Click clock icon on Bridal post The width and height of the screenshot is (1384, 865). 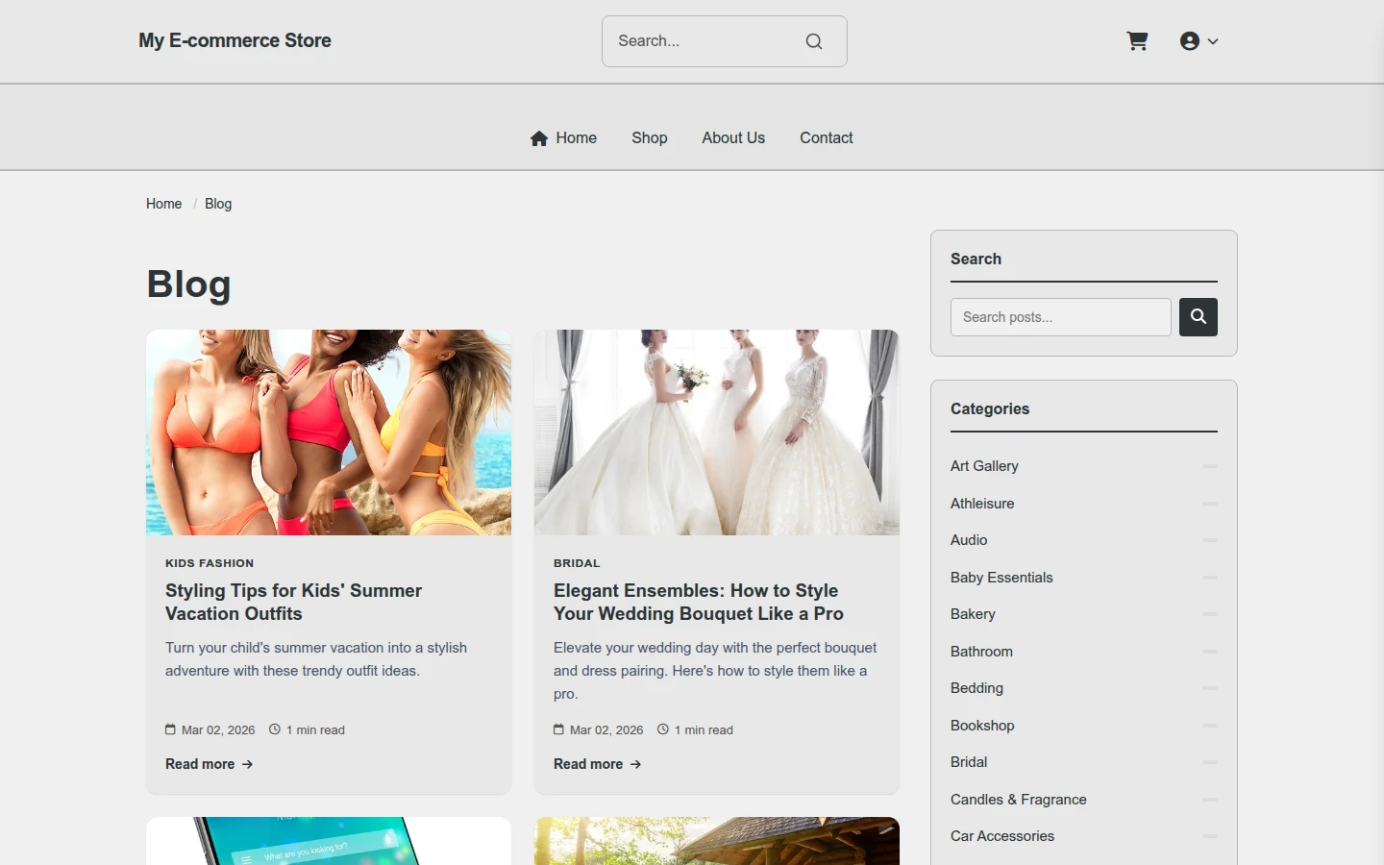tap(663, 729)
